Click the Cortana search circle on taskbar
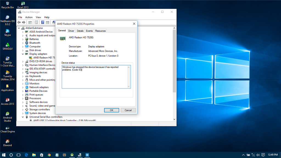The width and height of the screenshot is (281, 158). [11, 155]
